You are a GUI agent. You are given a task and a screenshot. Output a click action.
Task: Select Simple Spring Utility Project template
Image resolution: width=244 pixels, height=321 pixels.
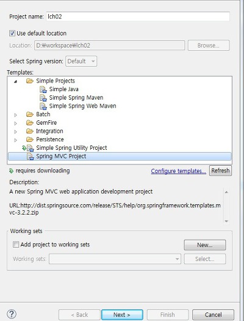[x=71, y=148]
